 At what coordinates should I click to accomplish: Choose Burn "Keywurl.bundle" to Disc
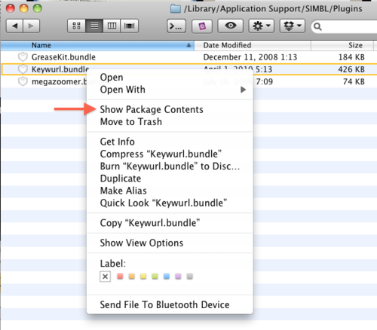point(170,167)
